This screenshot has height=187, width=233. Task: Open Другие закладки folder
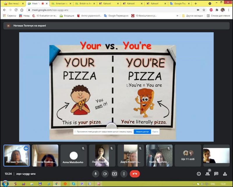[193, 16]
